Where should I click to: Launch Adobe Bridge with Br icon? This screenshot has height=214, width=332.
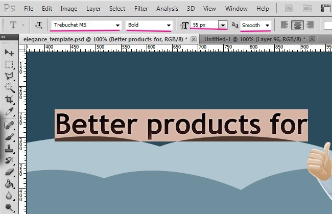289,9
